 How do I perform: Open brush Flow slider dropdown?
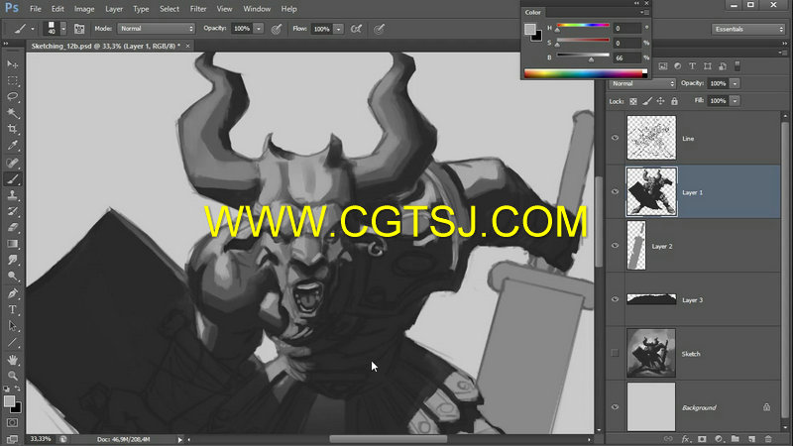338,29
